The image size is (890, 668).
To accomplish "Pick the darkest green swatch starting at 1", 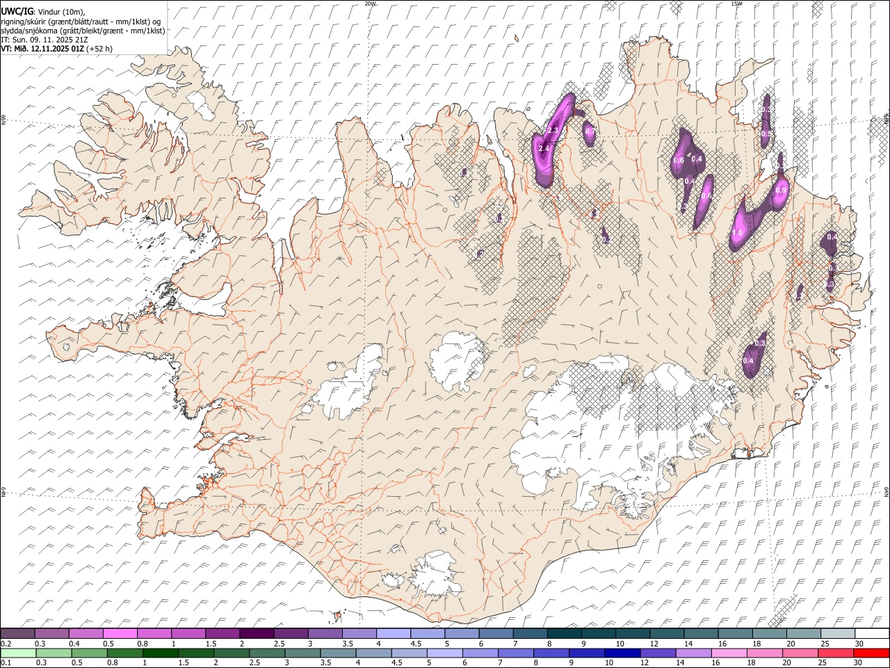I will point(160,653).
